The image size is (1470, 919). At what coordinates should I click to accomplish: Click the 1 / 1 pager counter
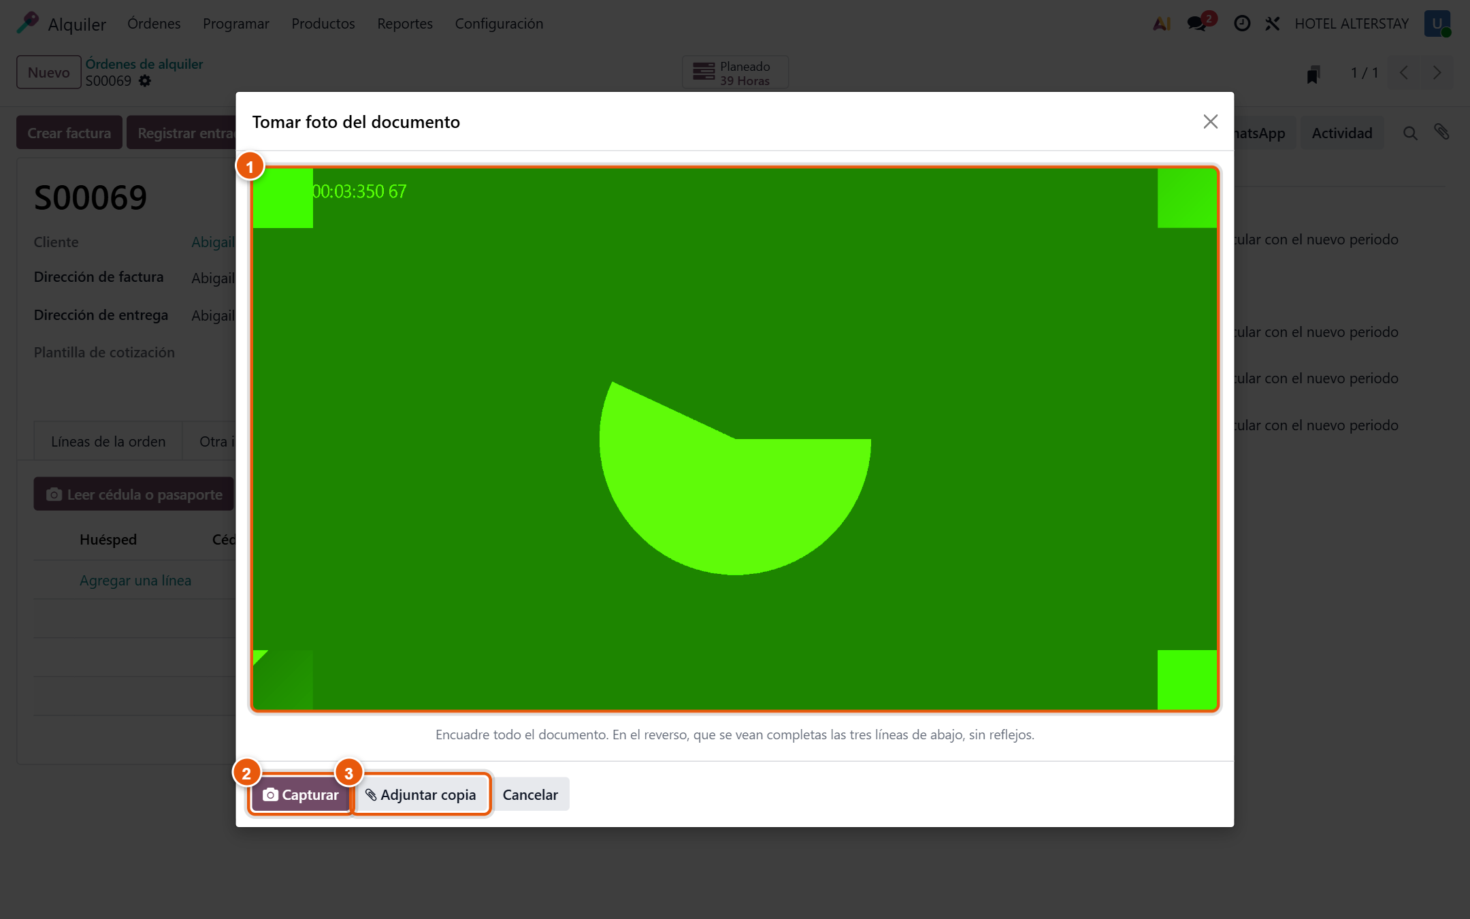click(1365, 73)
